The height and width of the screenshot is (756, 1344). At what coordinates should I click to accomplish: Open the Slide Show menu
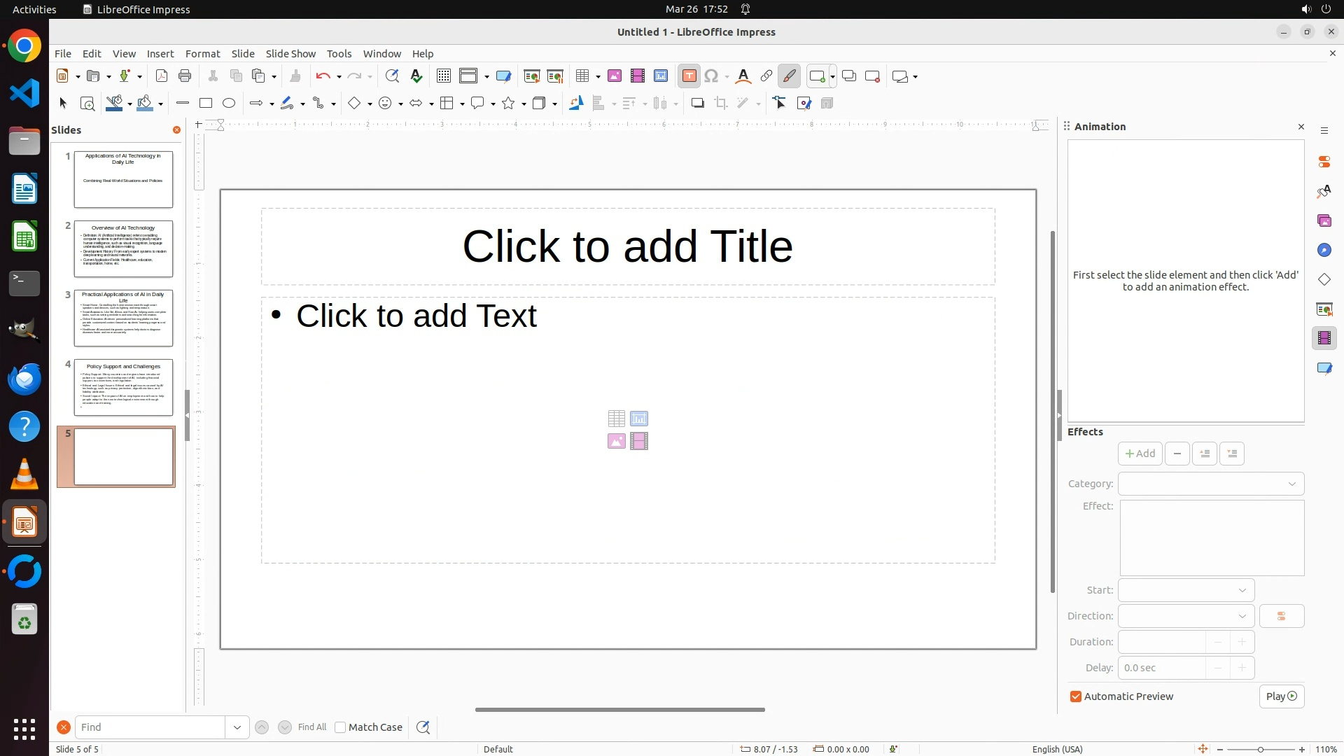290,54
